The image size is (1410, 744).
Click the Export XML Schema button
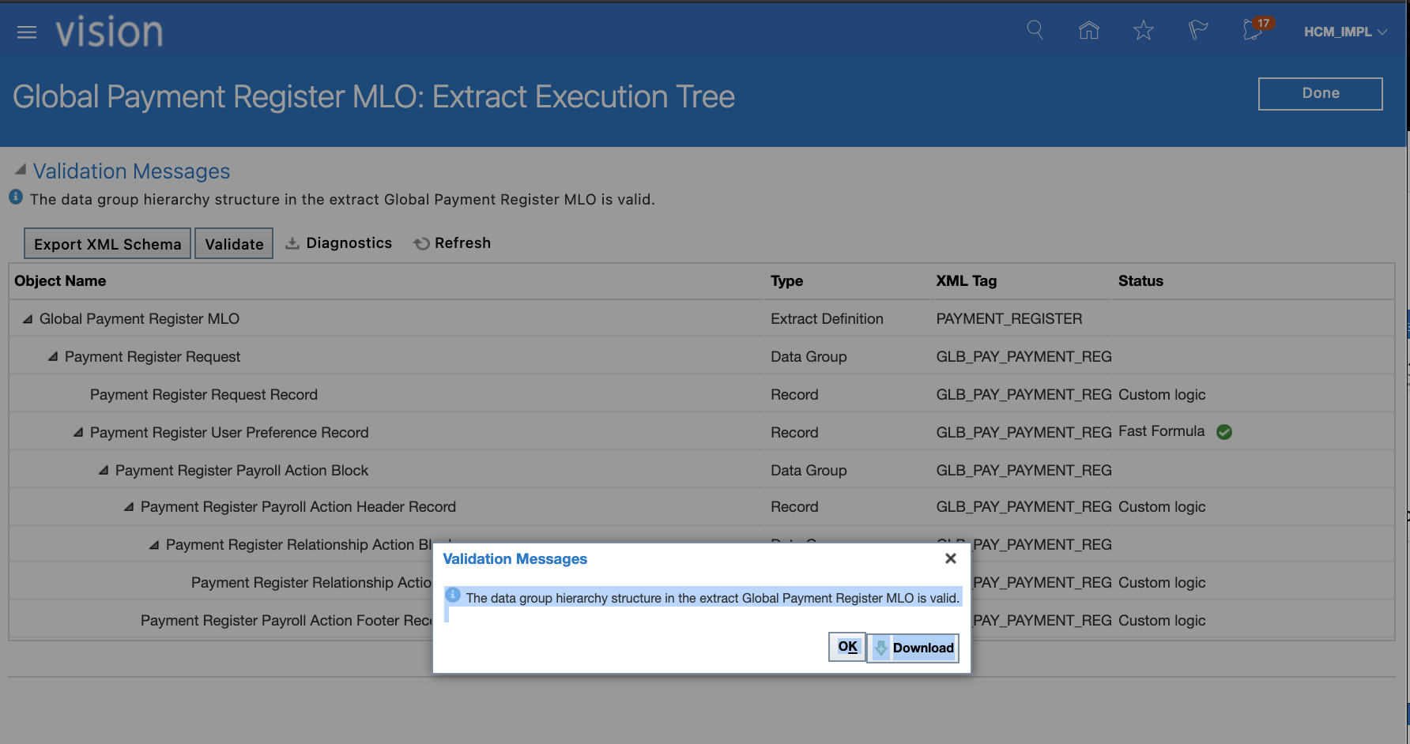pyautogui.click(x=107, y=244)
